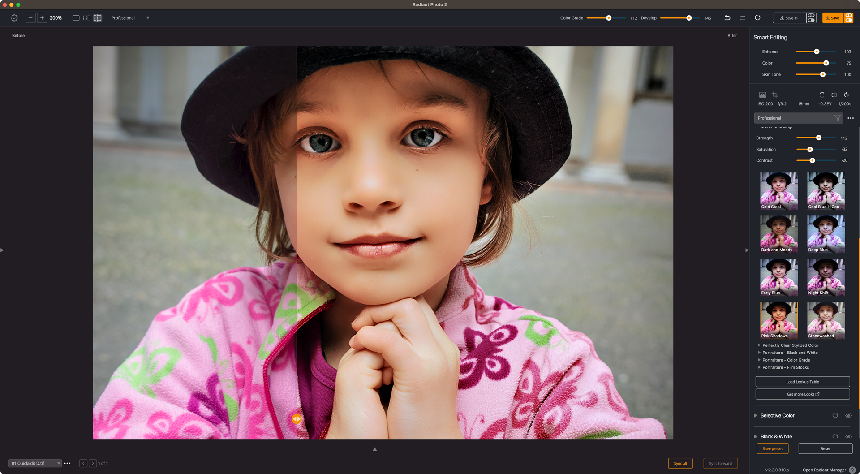Open the Professional mode dropdown in the toolbar
Image resolution: width=860 pixels, height=474 pixels.
tap(131, 18)
